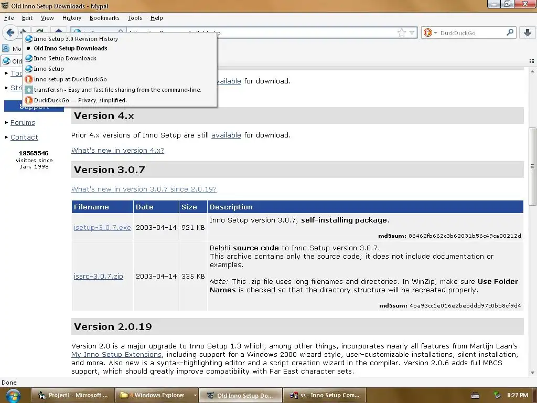Image resolution: width=537 pixels, height=403 pixels.
Task: Switch to 'Project1 - Microsoft' taskbar button
Action: coord(73,395)
